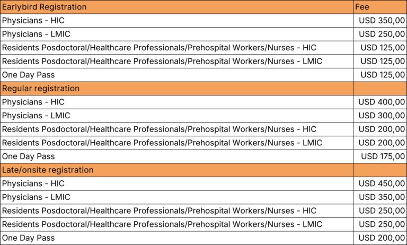
Task: Select One Day Pass under Earlybird Registration
Action: [x=29, y=75]
